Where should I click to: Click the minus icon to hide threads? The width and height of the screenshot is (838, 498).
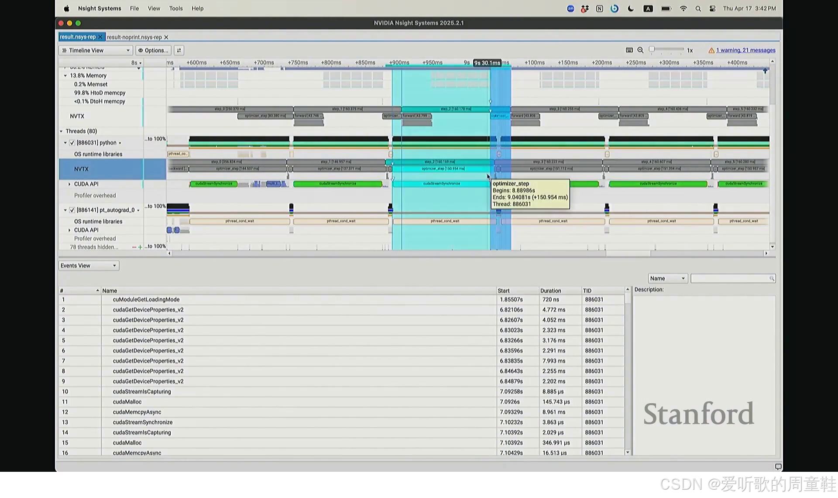pos(134,247)
